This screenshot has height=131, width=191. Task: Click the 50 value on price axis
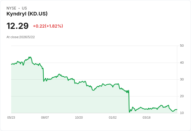(182, 46)
